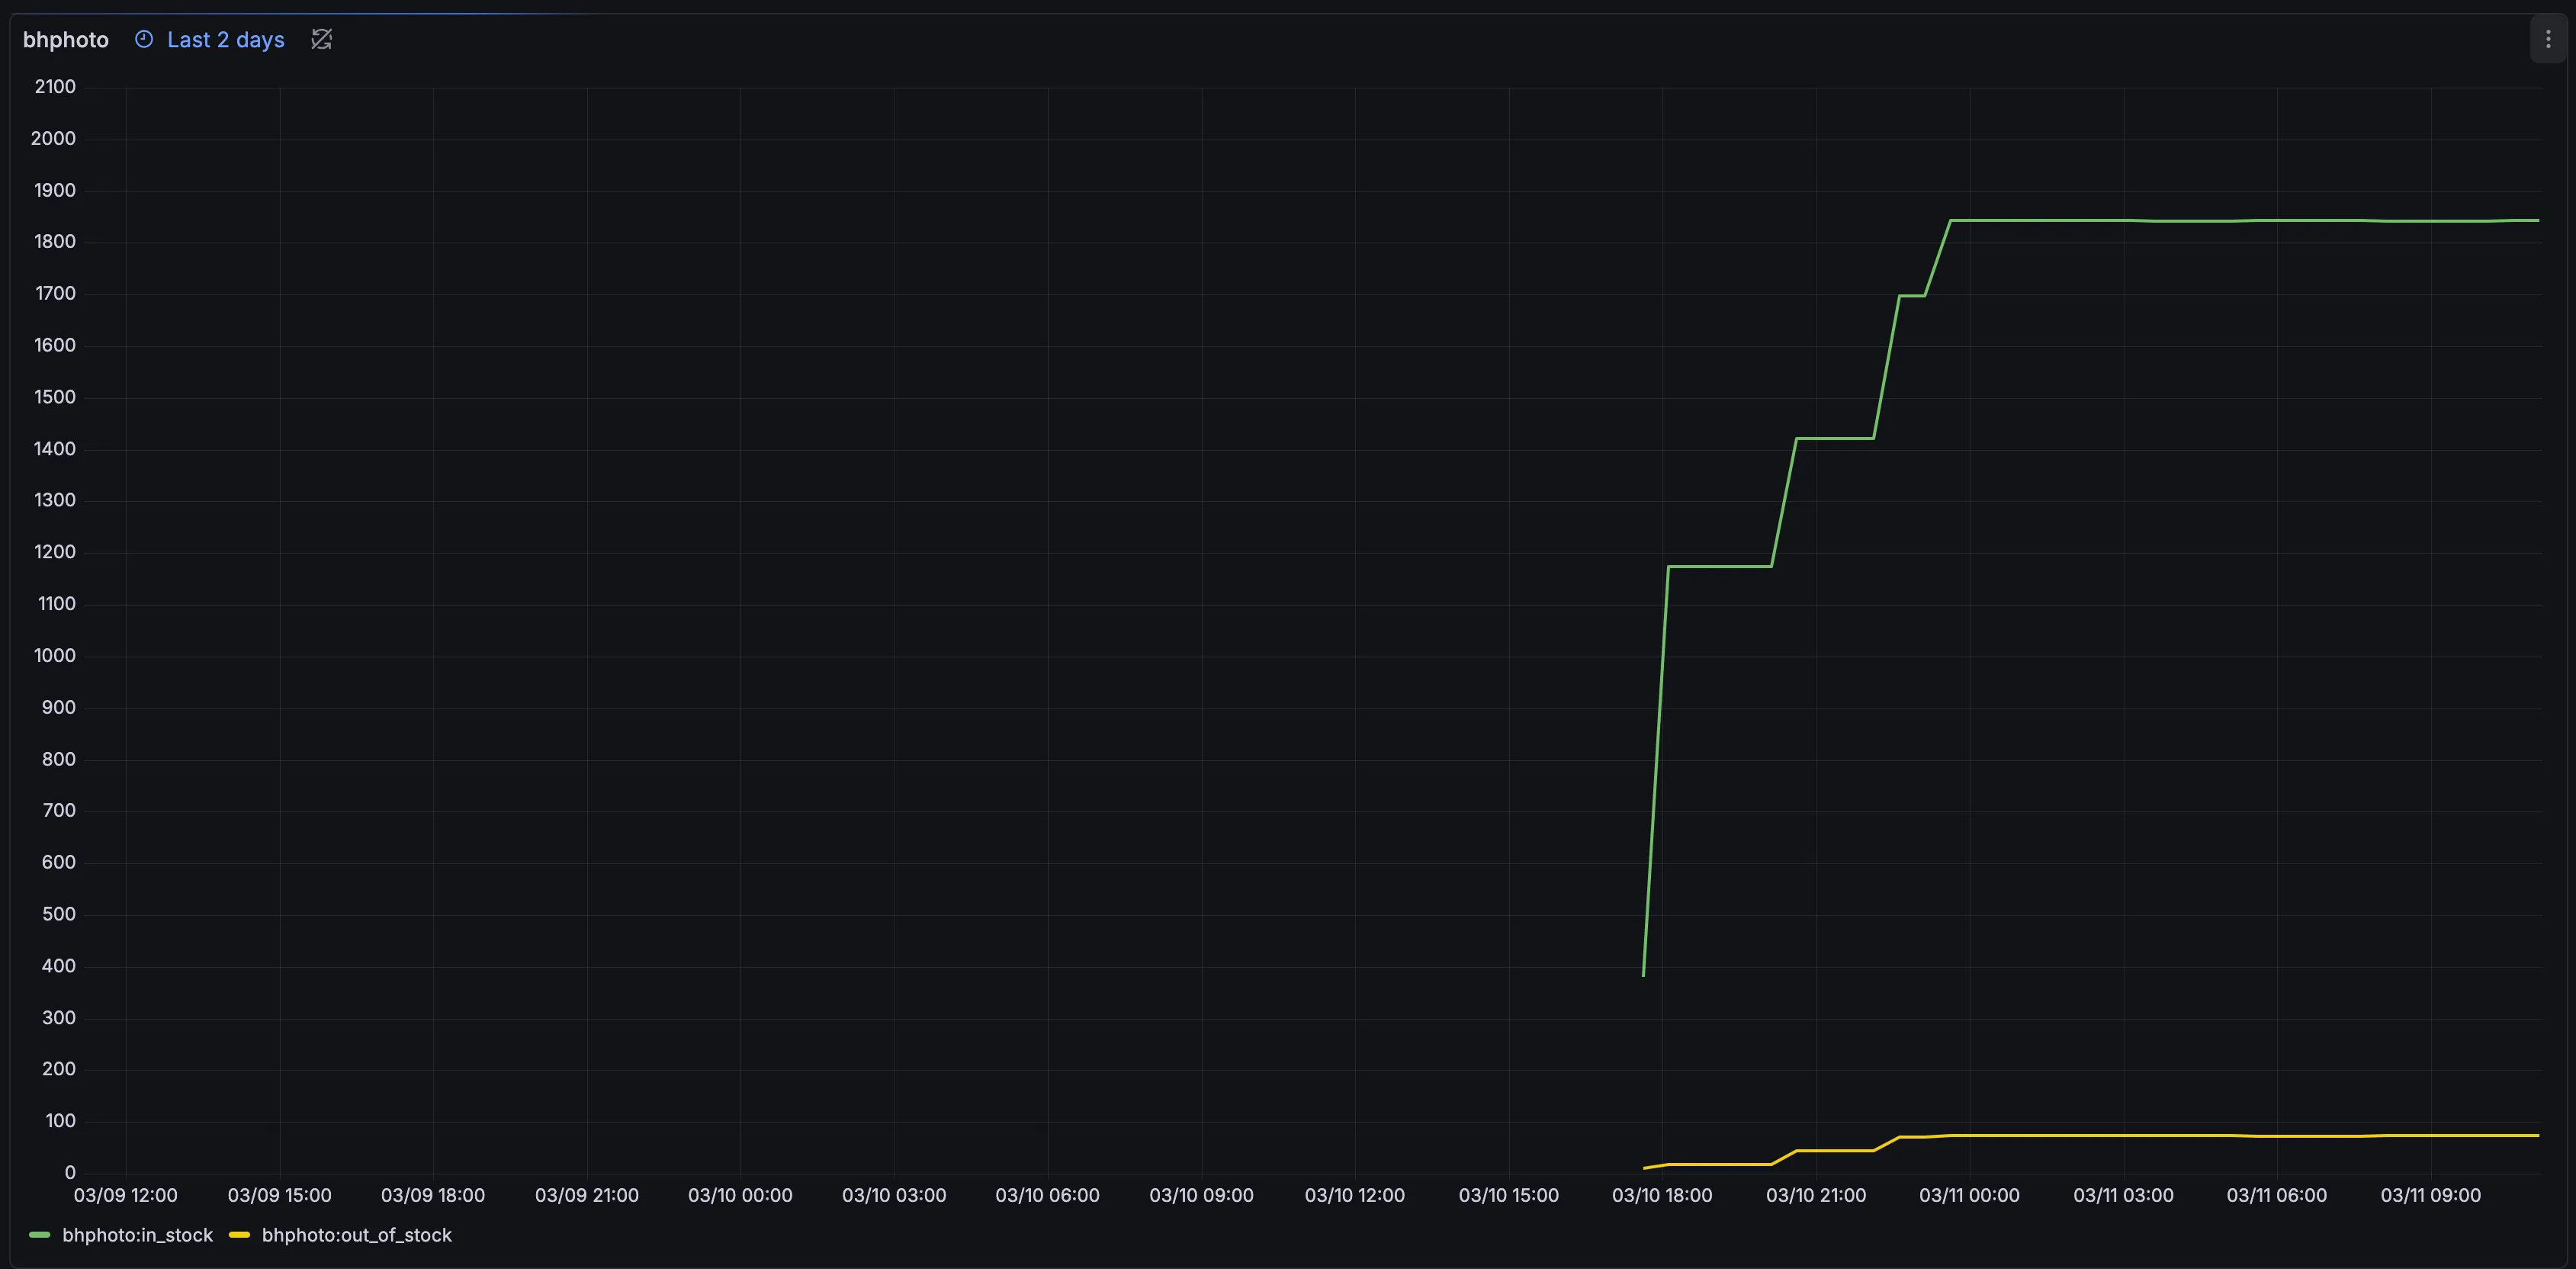The image size is (2576, 1269).
Task: Toggle the bhphoto:in_stock legend series
Action: tap(137, 1235)
